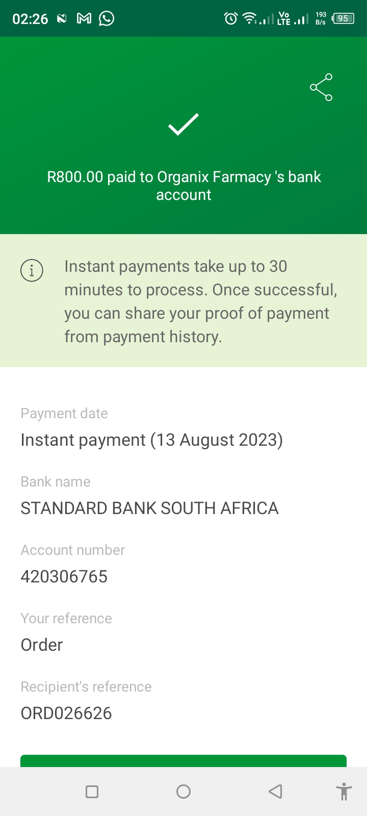This screenshot has height=816, width=367.
Task: Open the accessibility shortcut icon
Action: [344, 792]
